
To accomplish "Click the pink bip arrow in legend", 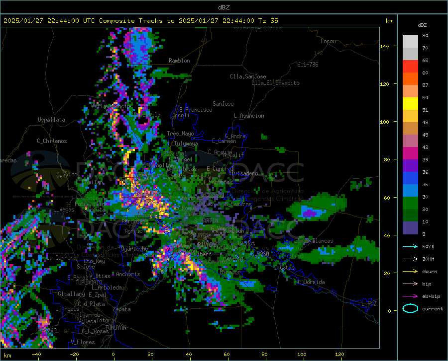I will point(410,284).
